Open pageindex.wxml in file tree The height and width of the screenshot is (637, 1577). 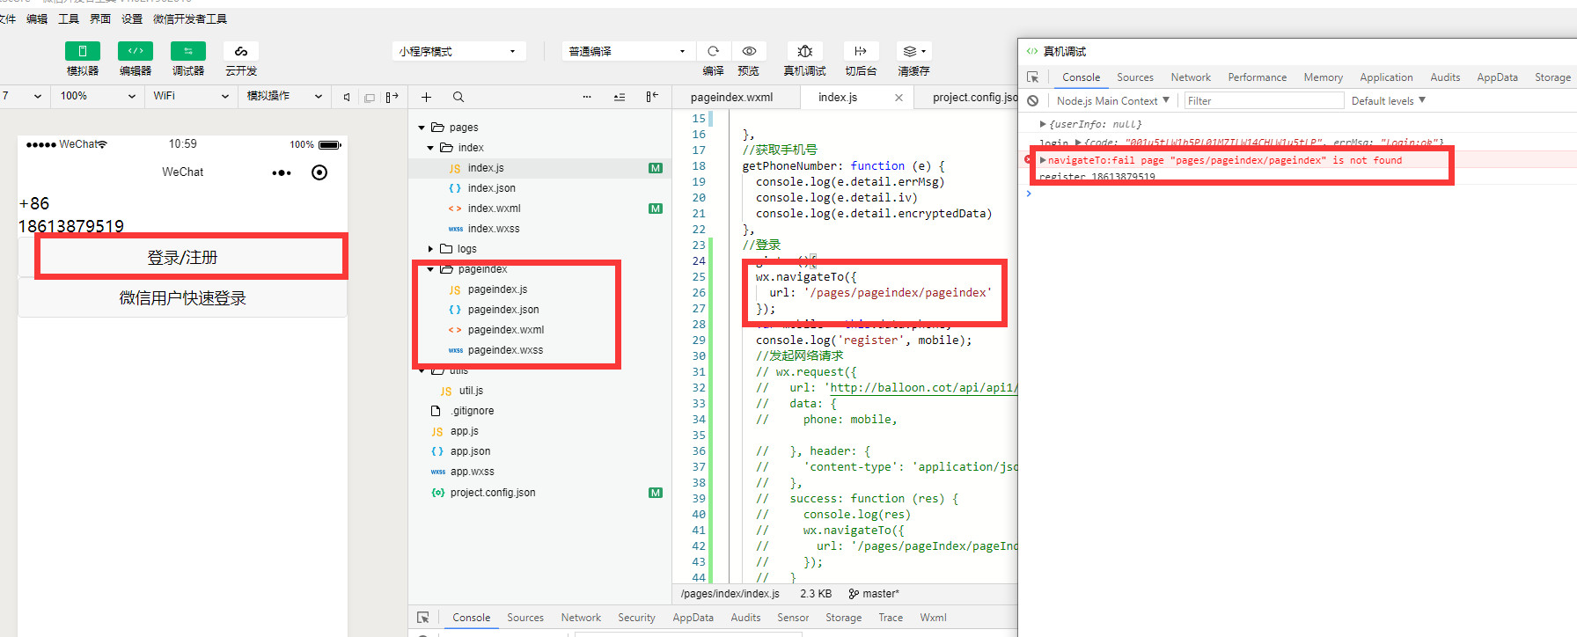[505, 330]
